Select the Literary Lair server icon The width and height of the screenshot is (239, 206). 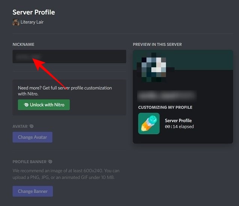pos(16,22)
